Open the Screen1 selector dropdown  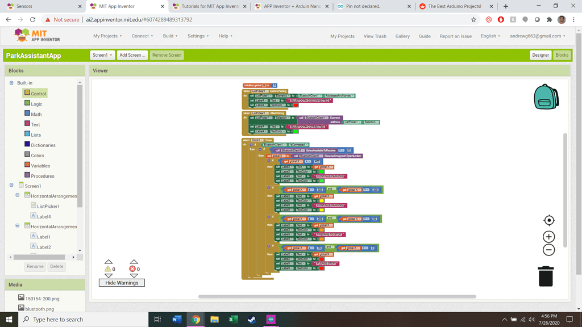103,55
